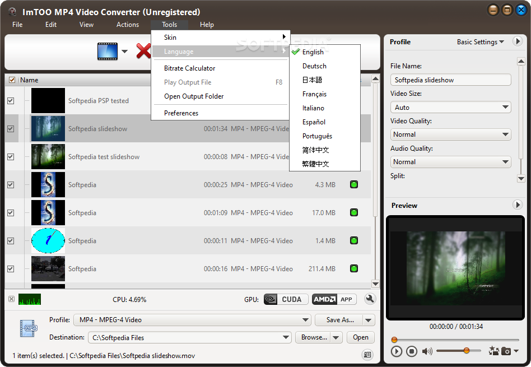The height and width of the screenshot is (367, 531).
Task: Choose Español language
Action: [x=314, y=122]
